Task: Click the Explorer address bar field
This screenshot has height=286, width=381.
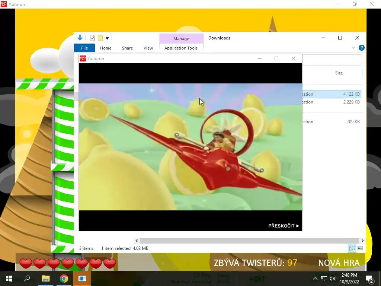Action: tap(332, 60)
